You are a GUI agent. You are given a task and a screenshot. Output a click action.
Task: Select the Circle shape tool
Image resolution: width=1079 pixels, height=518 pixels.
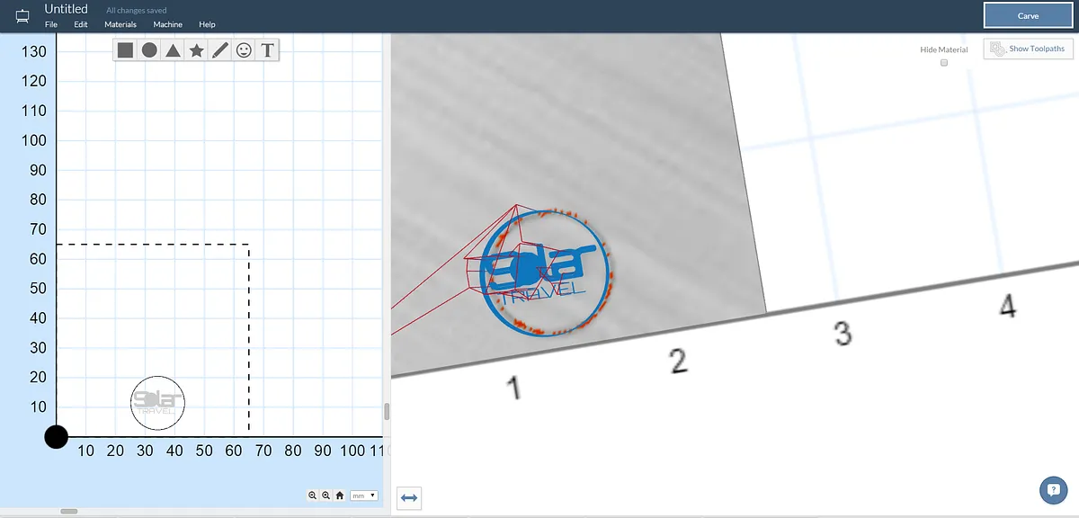pyautogui.click(x=149, y=50)
